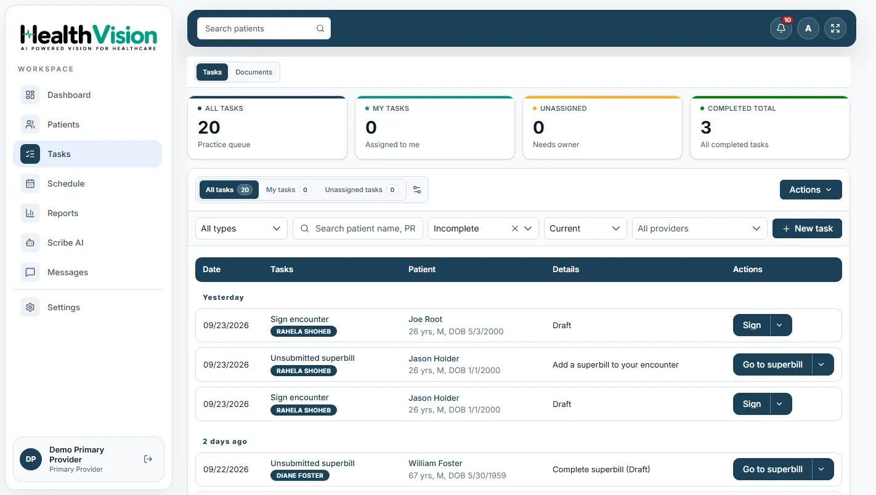Viewport: 876px width, 495px height.
Task: Open the Unassigned summary card
Action: [x=602, y=127]
